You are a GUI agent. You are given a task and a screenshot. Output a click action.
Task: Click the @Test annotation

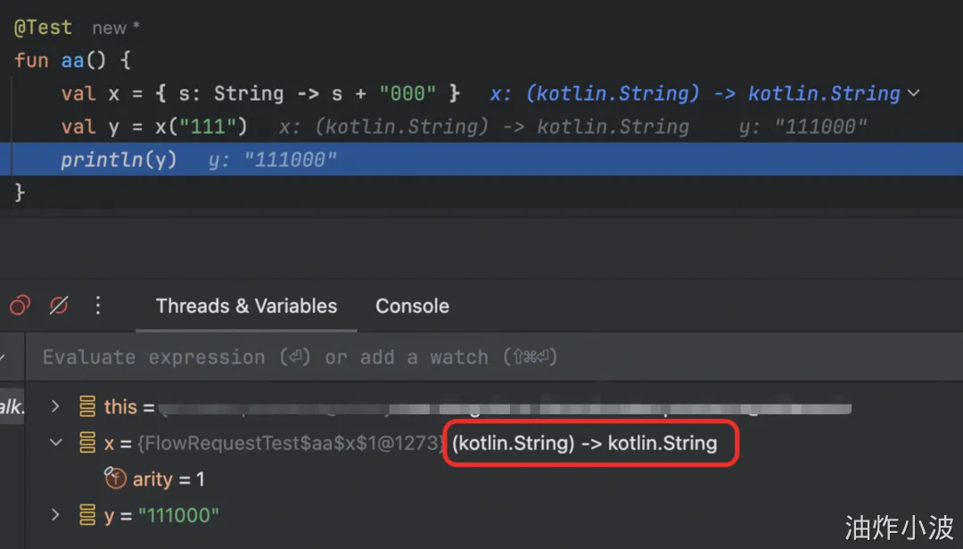coord(43,28)
